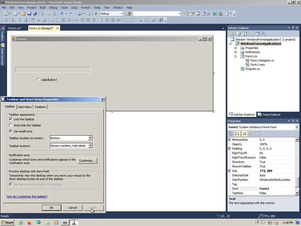Click Cancel in Taskbar Properties dialog
This screenshot has height=226, width=301.
pyautogui.click(x=73, y=207)
